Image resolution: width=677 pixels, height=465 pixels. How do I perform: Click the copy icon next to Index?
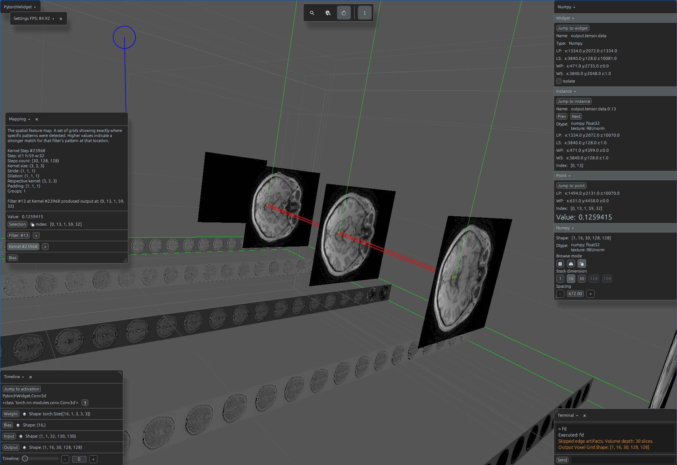point(32,225)
